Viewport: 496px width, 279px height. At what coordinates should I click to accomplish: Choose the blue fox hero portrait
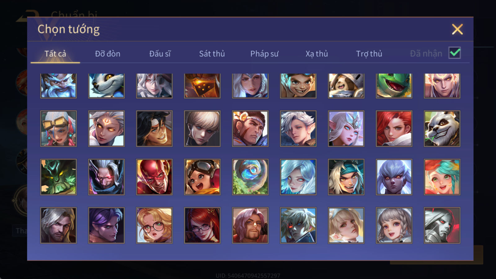(106, 86)
